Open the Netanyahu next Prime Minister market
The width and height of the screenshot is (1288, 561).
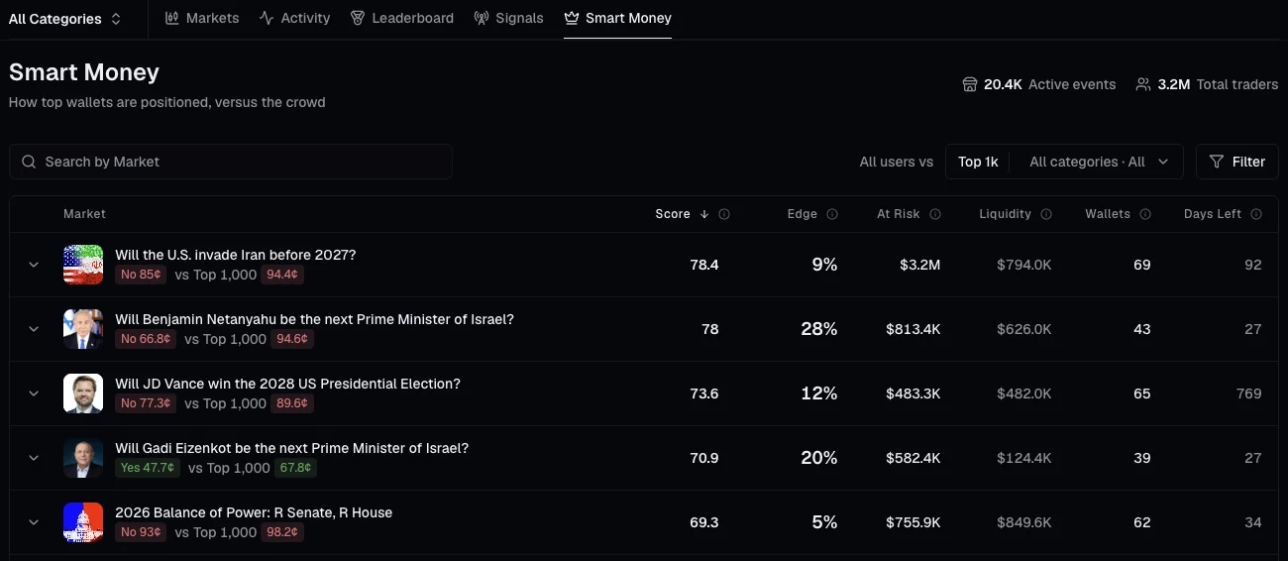tap(314, 319)
